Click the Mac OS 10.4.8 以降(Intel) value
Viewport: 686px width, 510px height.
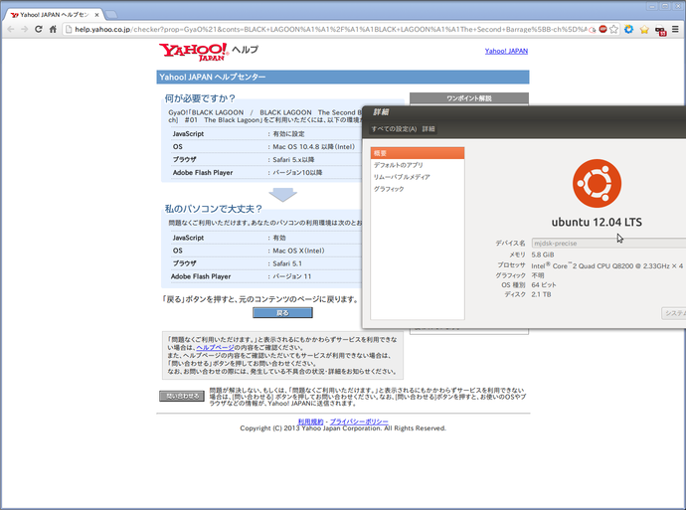point(314,146)
